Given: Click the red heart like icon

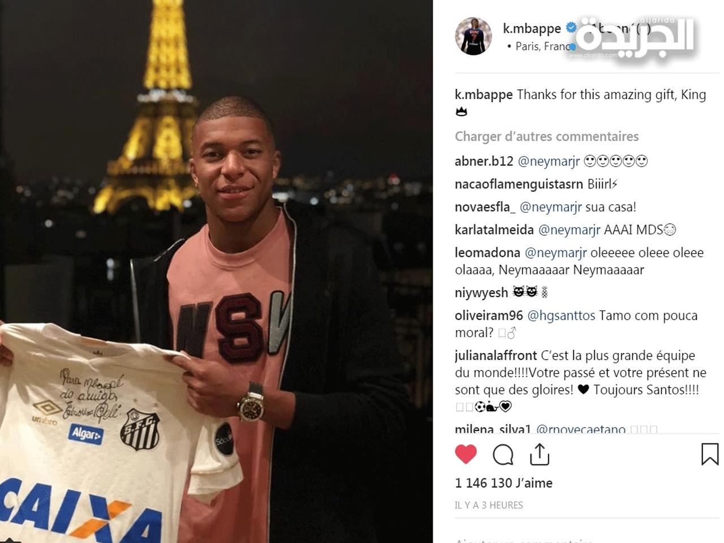Looking at the screenshot, I should [466, 454].
